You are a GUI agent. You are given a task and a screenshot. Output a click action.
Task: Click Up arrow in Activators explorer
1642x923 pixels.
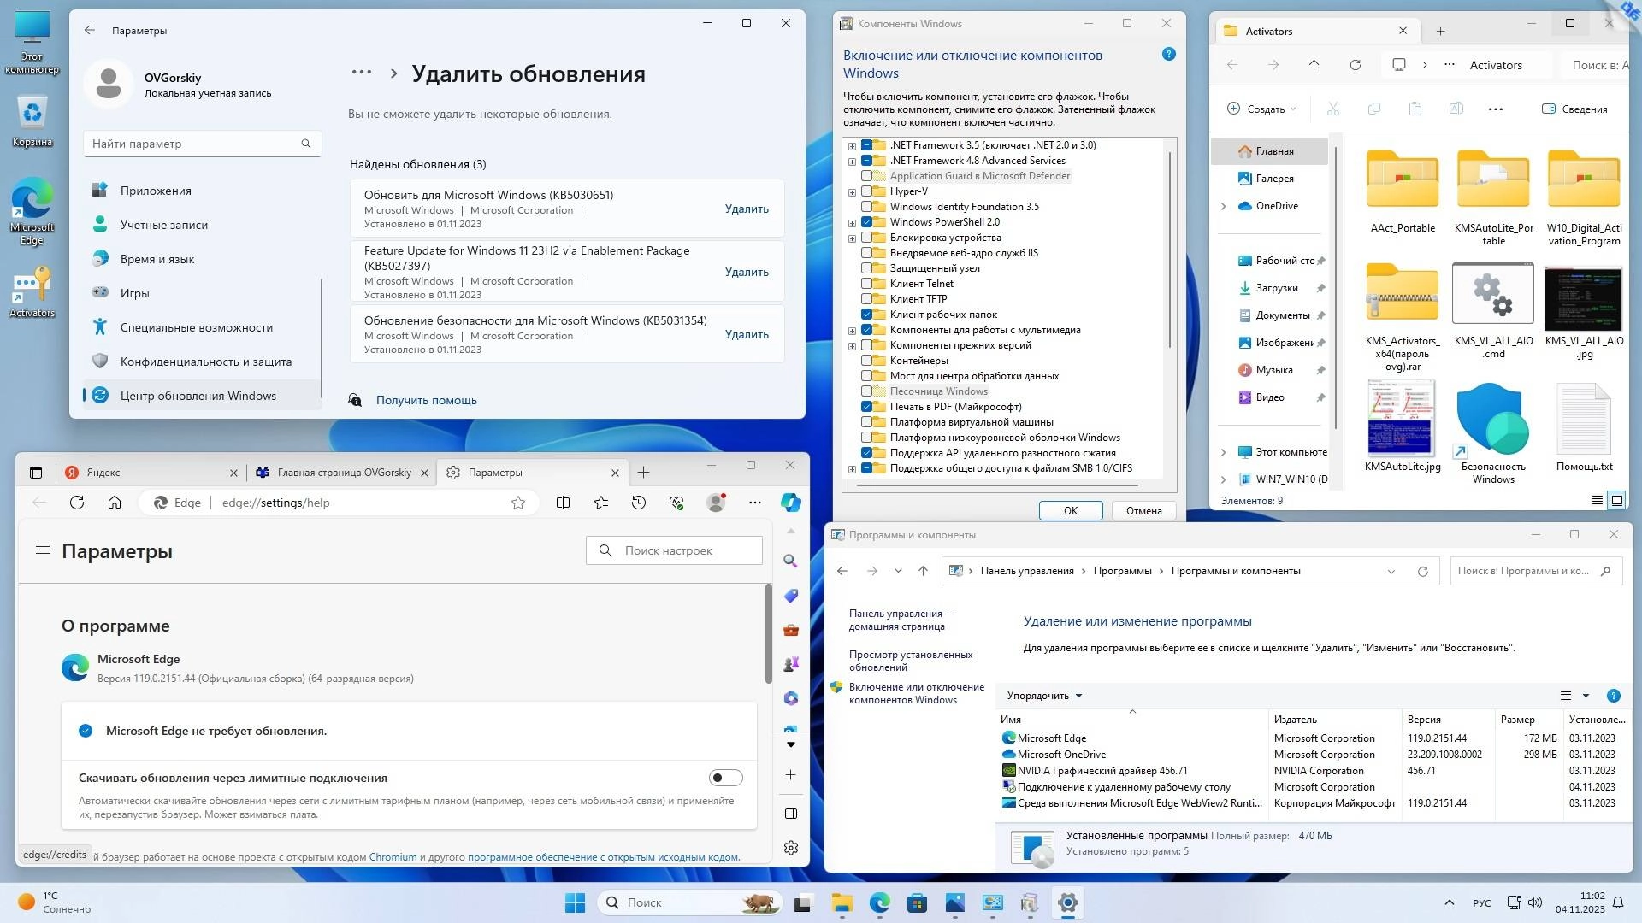tap(1314, 65)
